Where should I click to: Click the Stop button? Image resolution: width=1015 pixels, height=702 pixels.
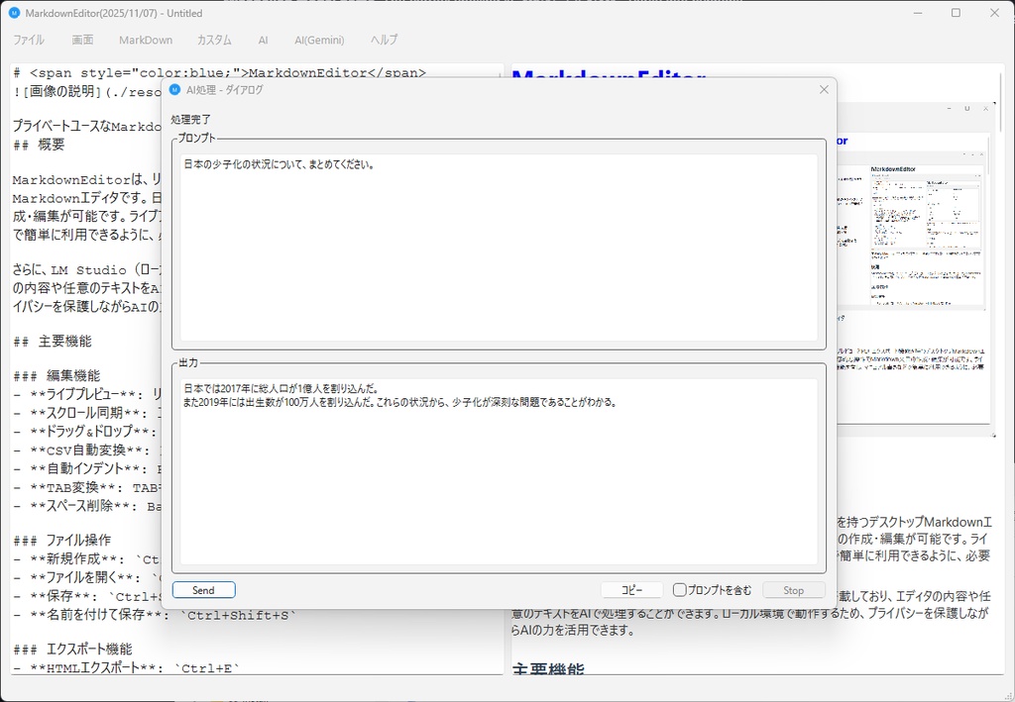pos(794,590)
